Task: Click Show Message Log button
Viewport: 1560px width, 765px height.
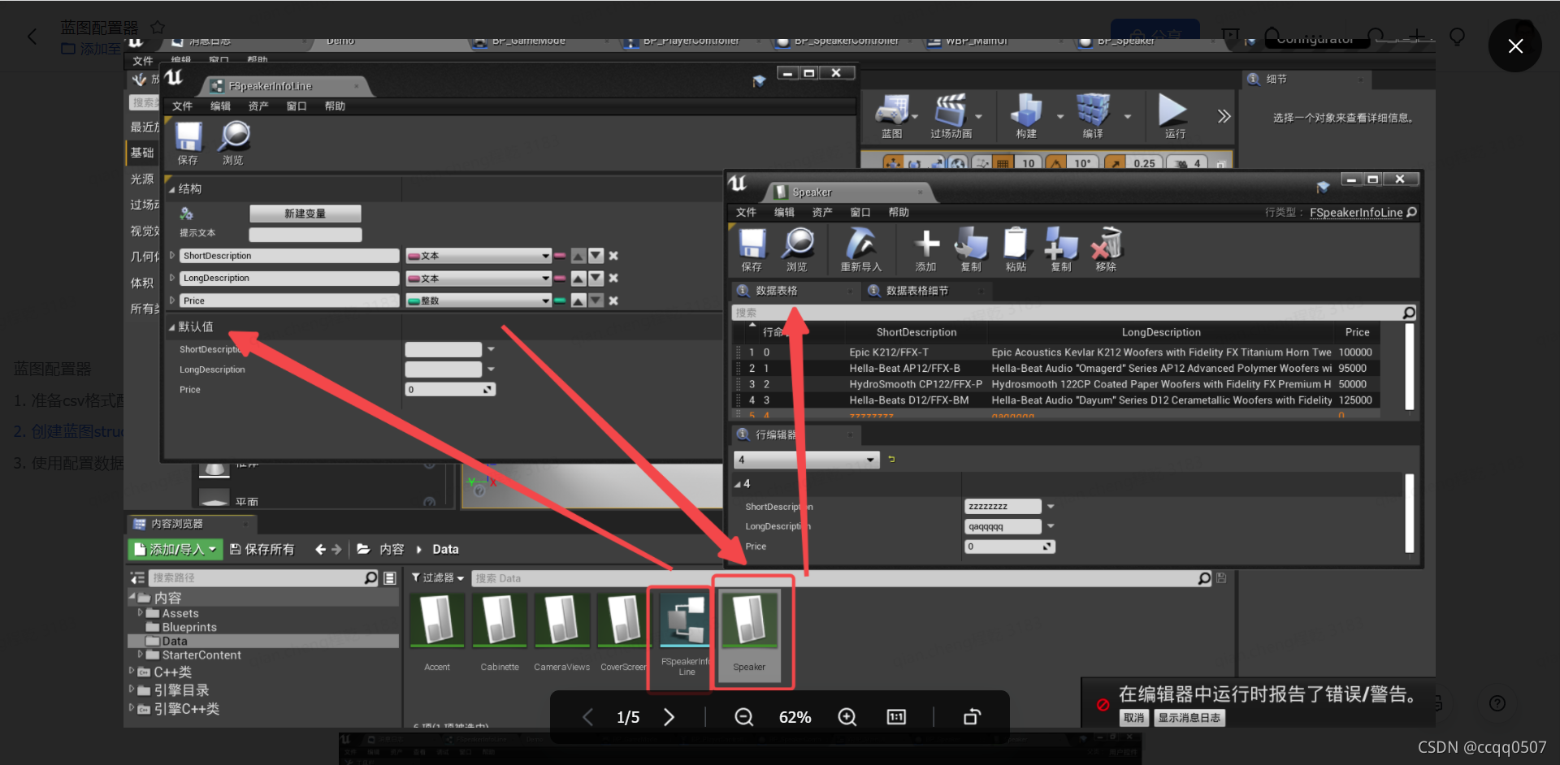Action: pyautogui.click(x=1189, y=718)
